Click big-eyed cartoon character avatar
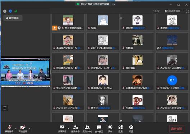This screenshot has height=134, width=190. click(x=138, y=100)
